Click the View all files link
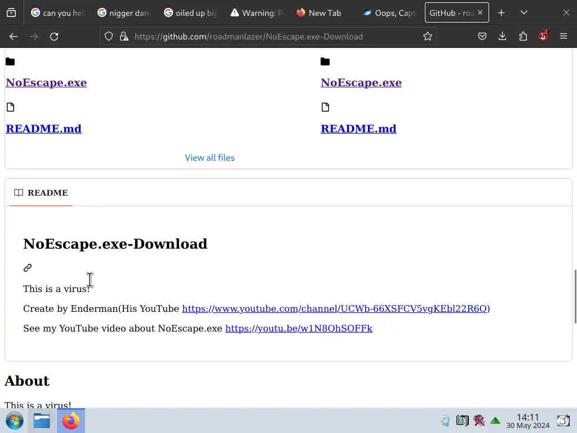This screenshot has height=433, width=577. coord(210,158)
